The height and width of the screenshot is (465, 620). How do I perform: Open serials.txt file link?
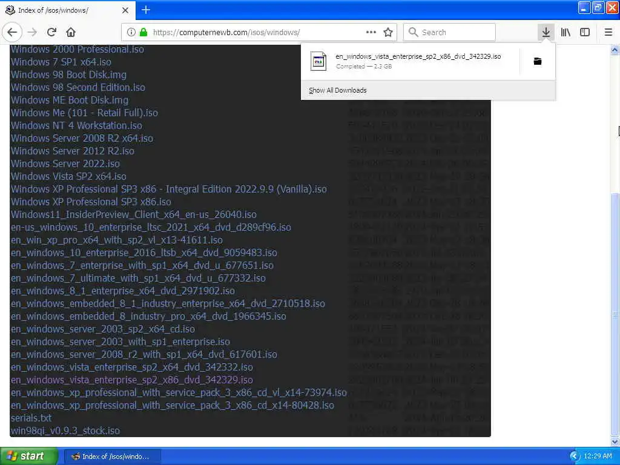pos(31,418)
